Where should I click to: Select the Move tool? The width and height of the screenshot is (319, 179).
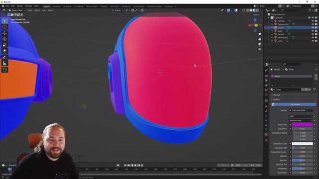pyautogui.click(x=4, y=33)
